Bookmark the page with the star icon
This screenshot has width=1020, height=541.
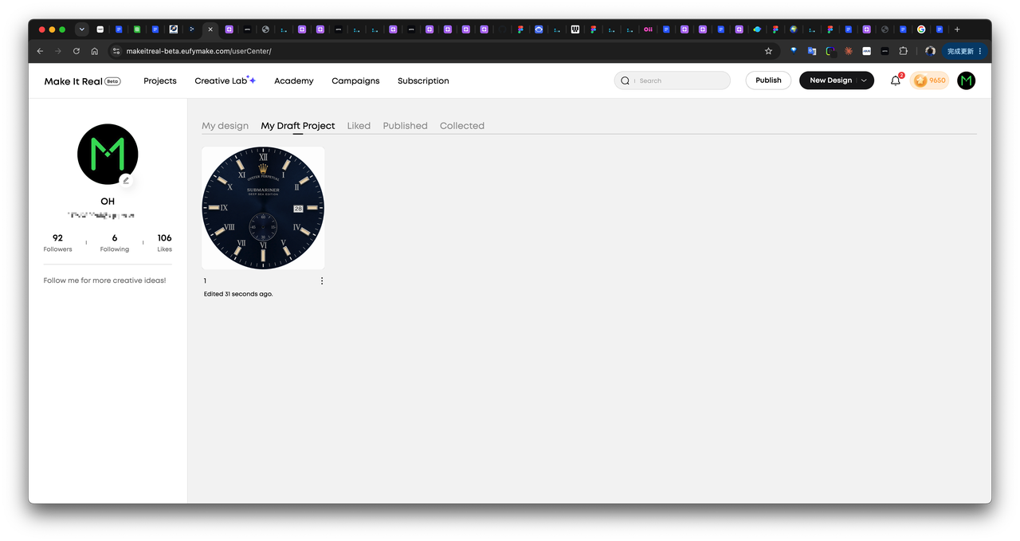click(x=768, y=51)
